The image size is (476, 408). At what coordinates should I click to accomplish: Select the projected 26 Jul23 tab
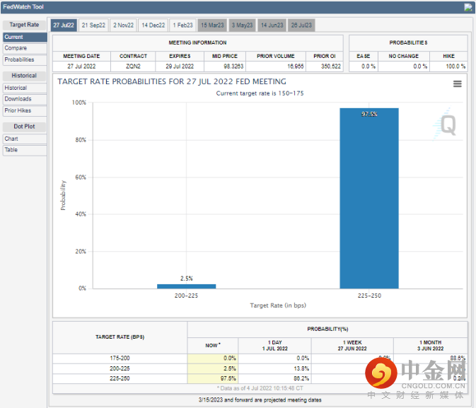(301, 25)
